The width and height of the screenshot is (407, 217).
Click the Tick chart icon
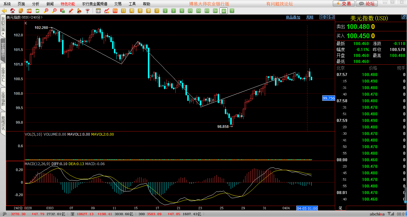click(115, 11)
